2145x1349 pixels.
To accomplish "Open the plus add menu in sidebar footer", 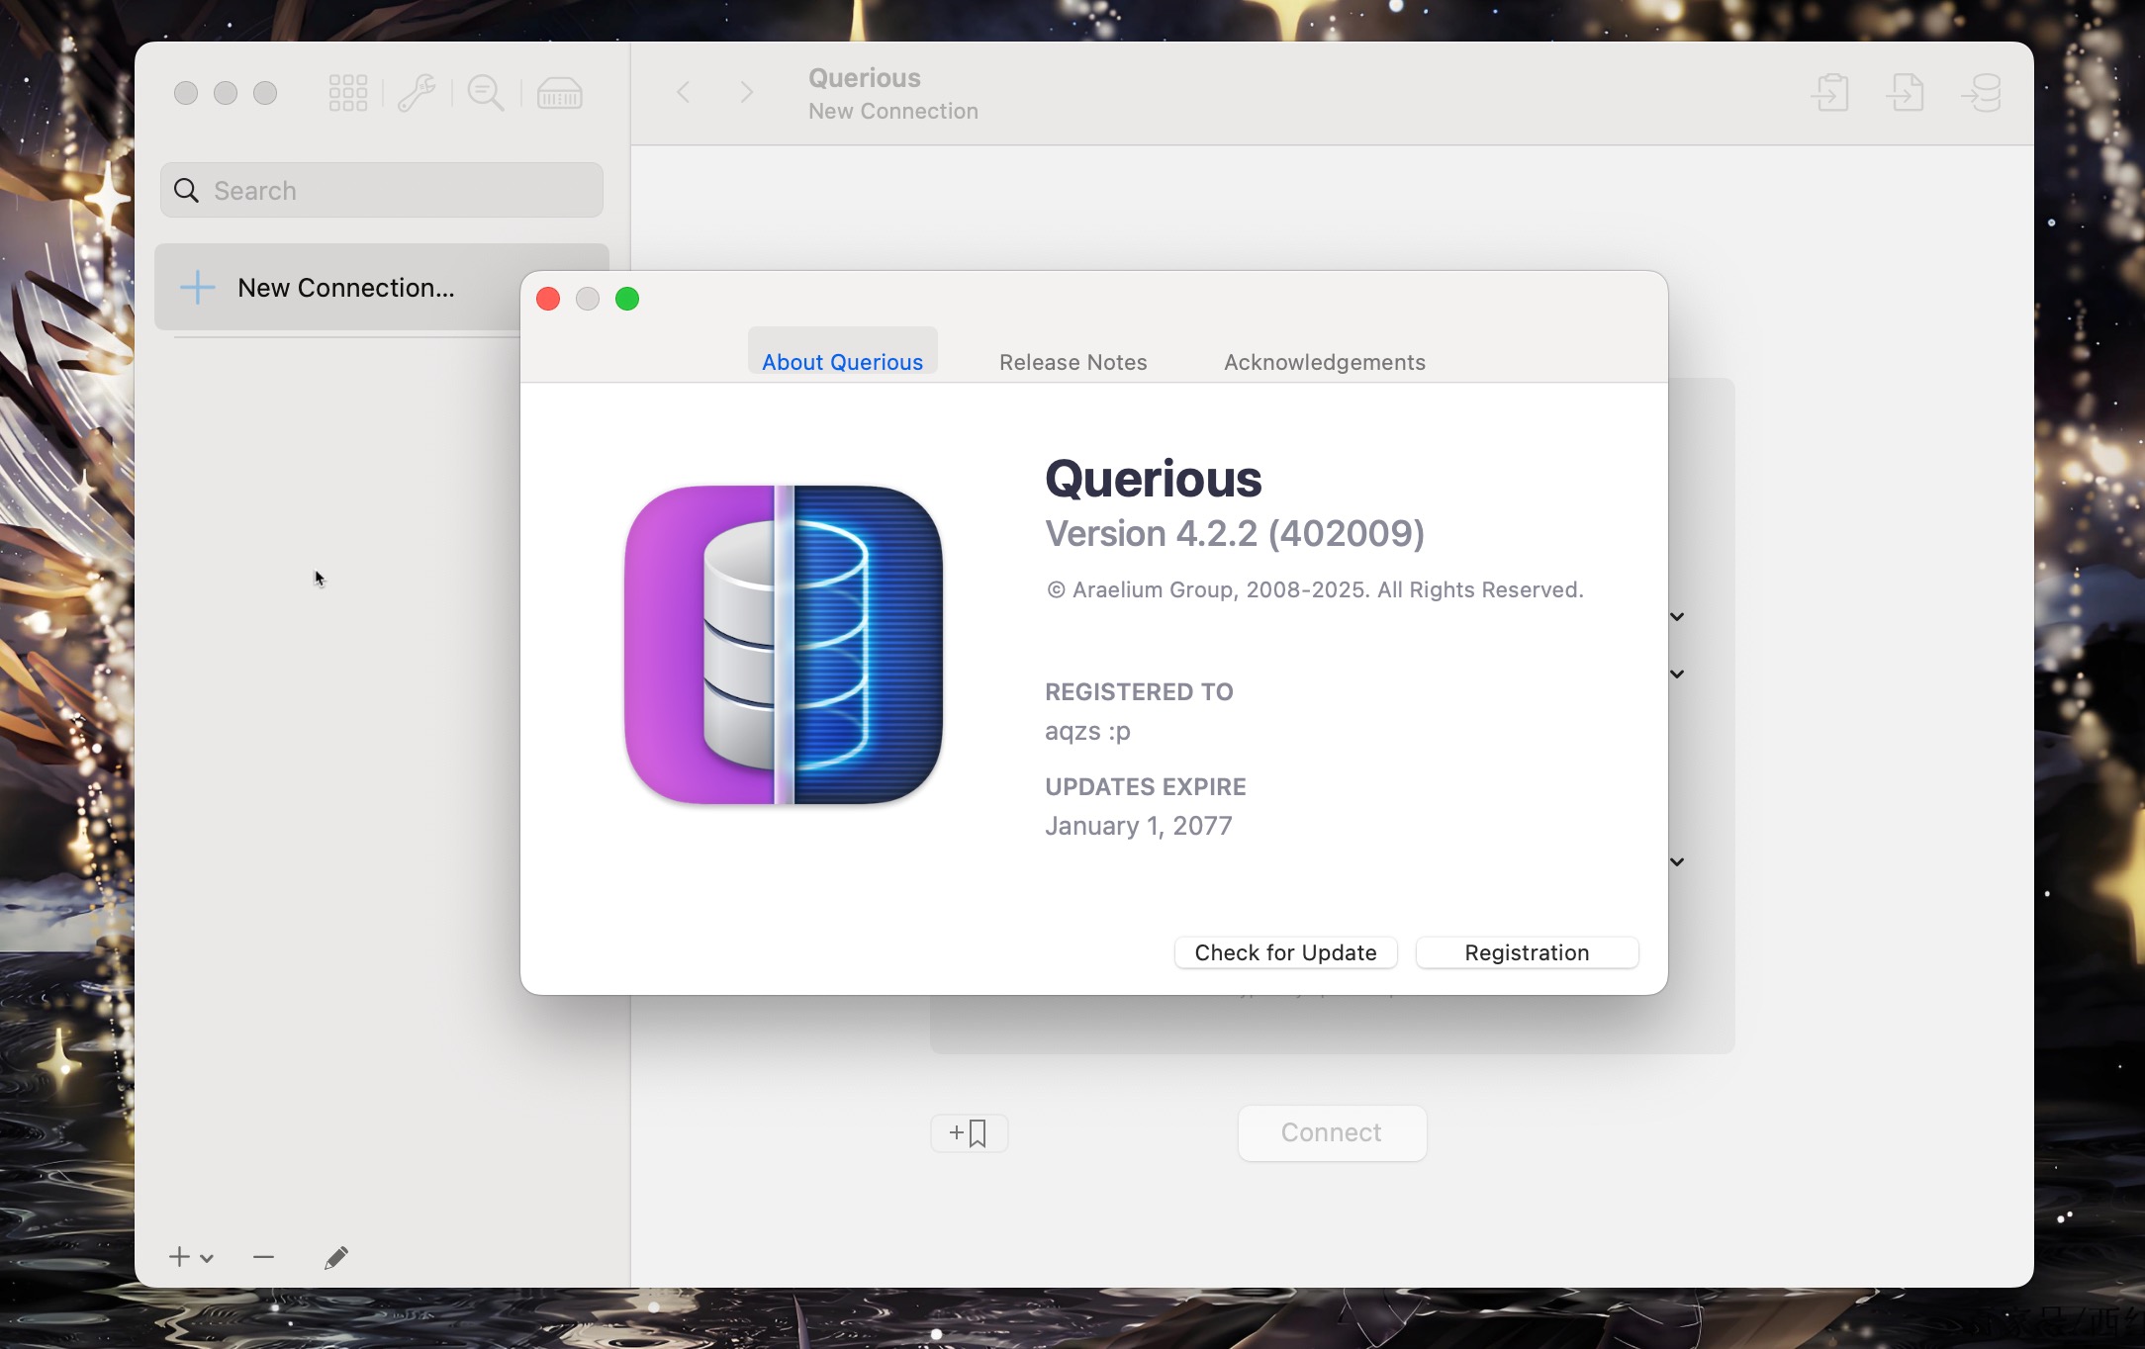I will [191, 1257].
